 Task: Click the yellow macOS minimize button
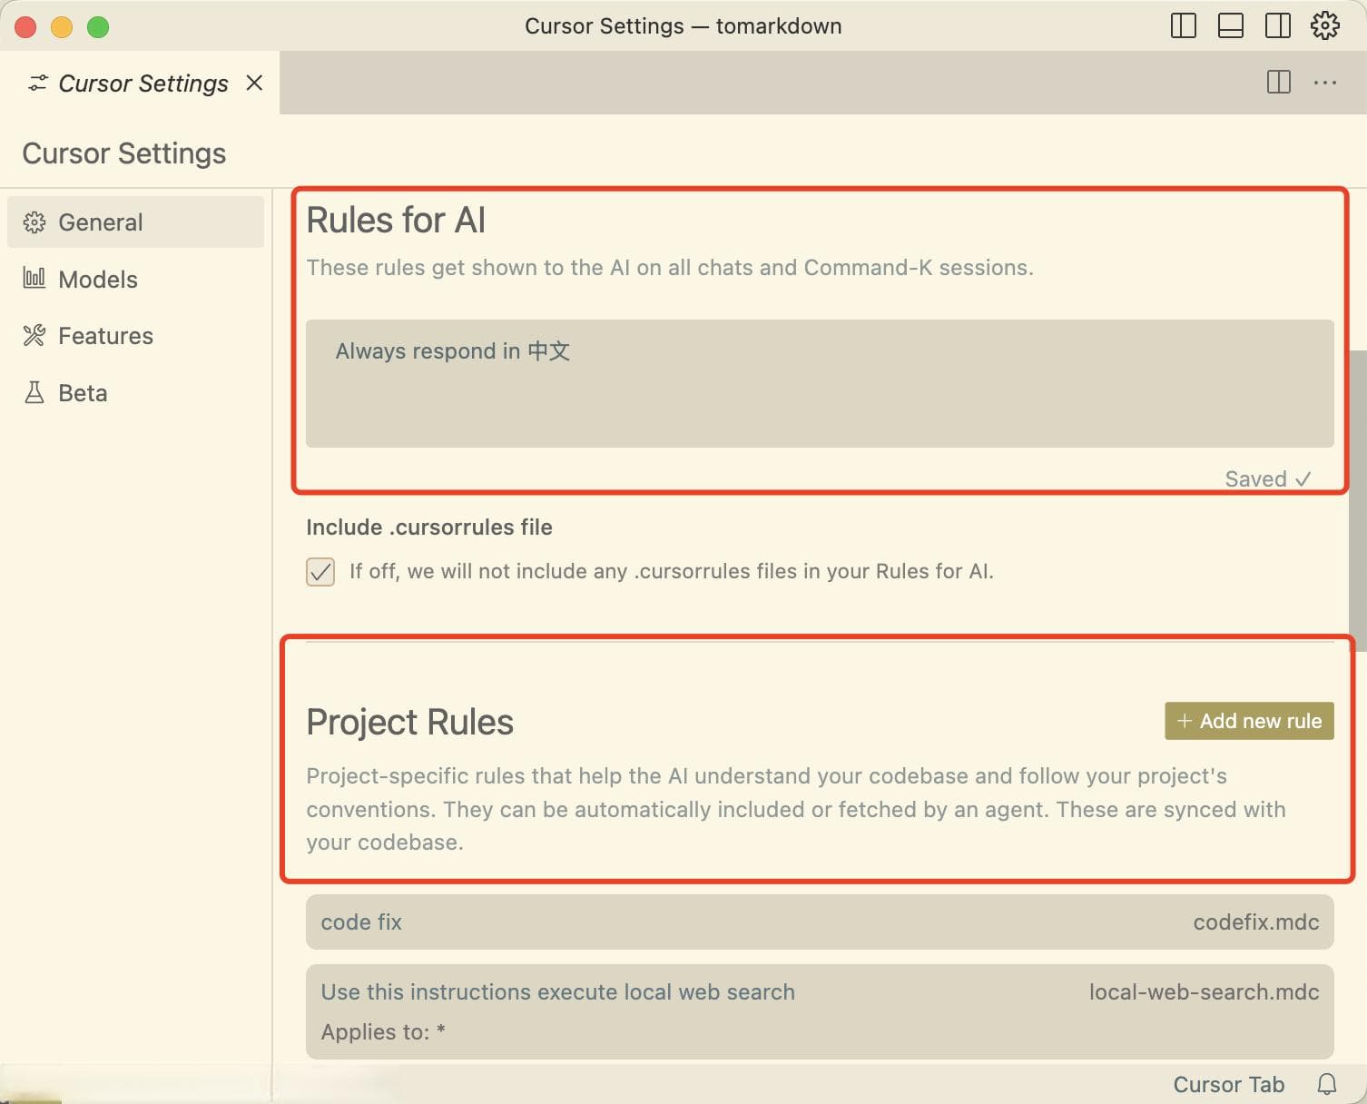[62, 27]
